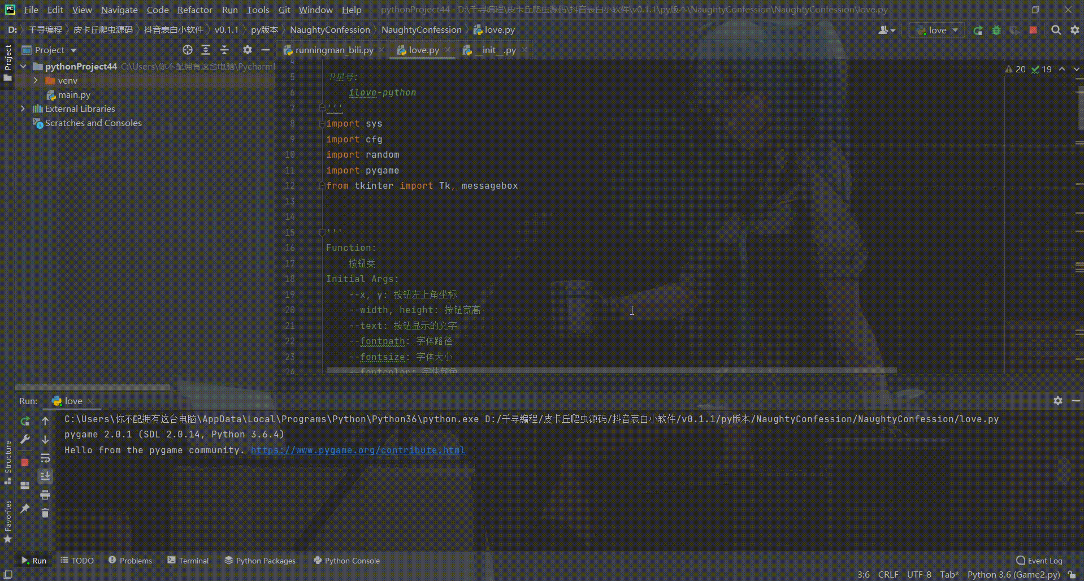Toggle scroll to end in Run console
1084x581 pixels.
click(x=45, y=476)
